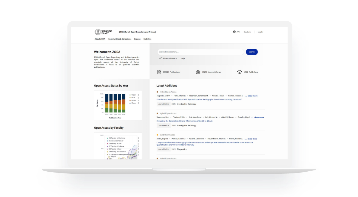Open the Log in link
358x197 pixels.
point(260,32)
